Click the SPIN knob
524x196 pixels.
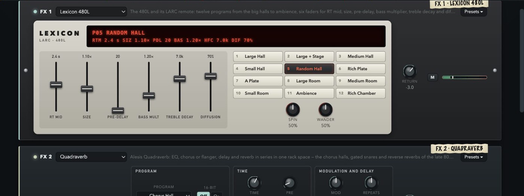click(293, 110)
